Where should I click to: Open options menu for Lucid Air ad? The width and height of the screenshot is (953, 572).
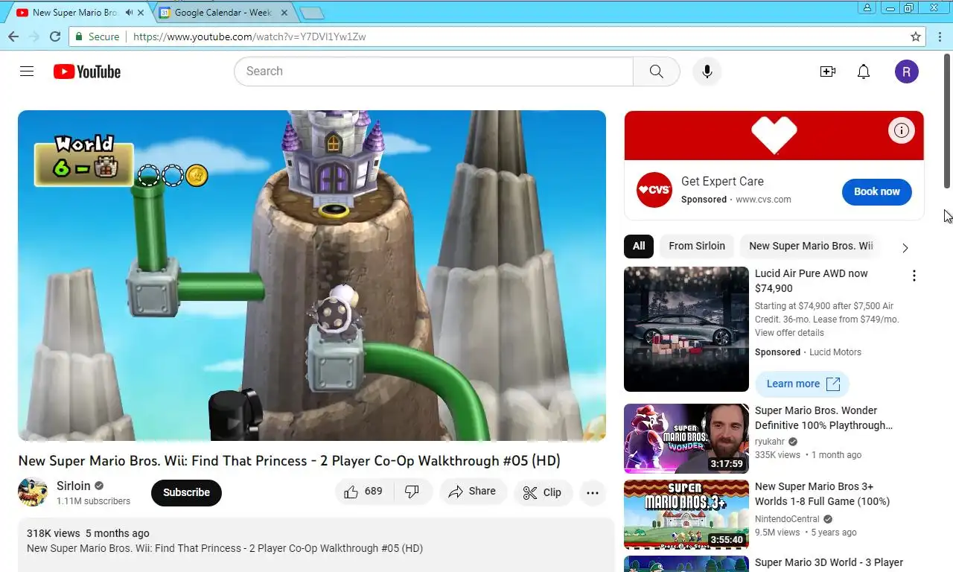tap(914, 276)
